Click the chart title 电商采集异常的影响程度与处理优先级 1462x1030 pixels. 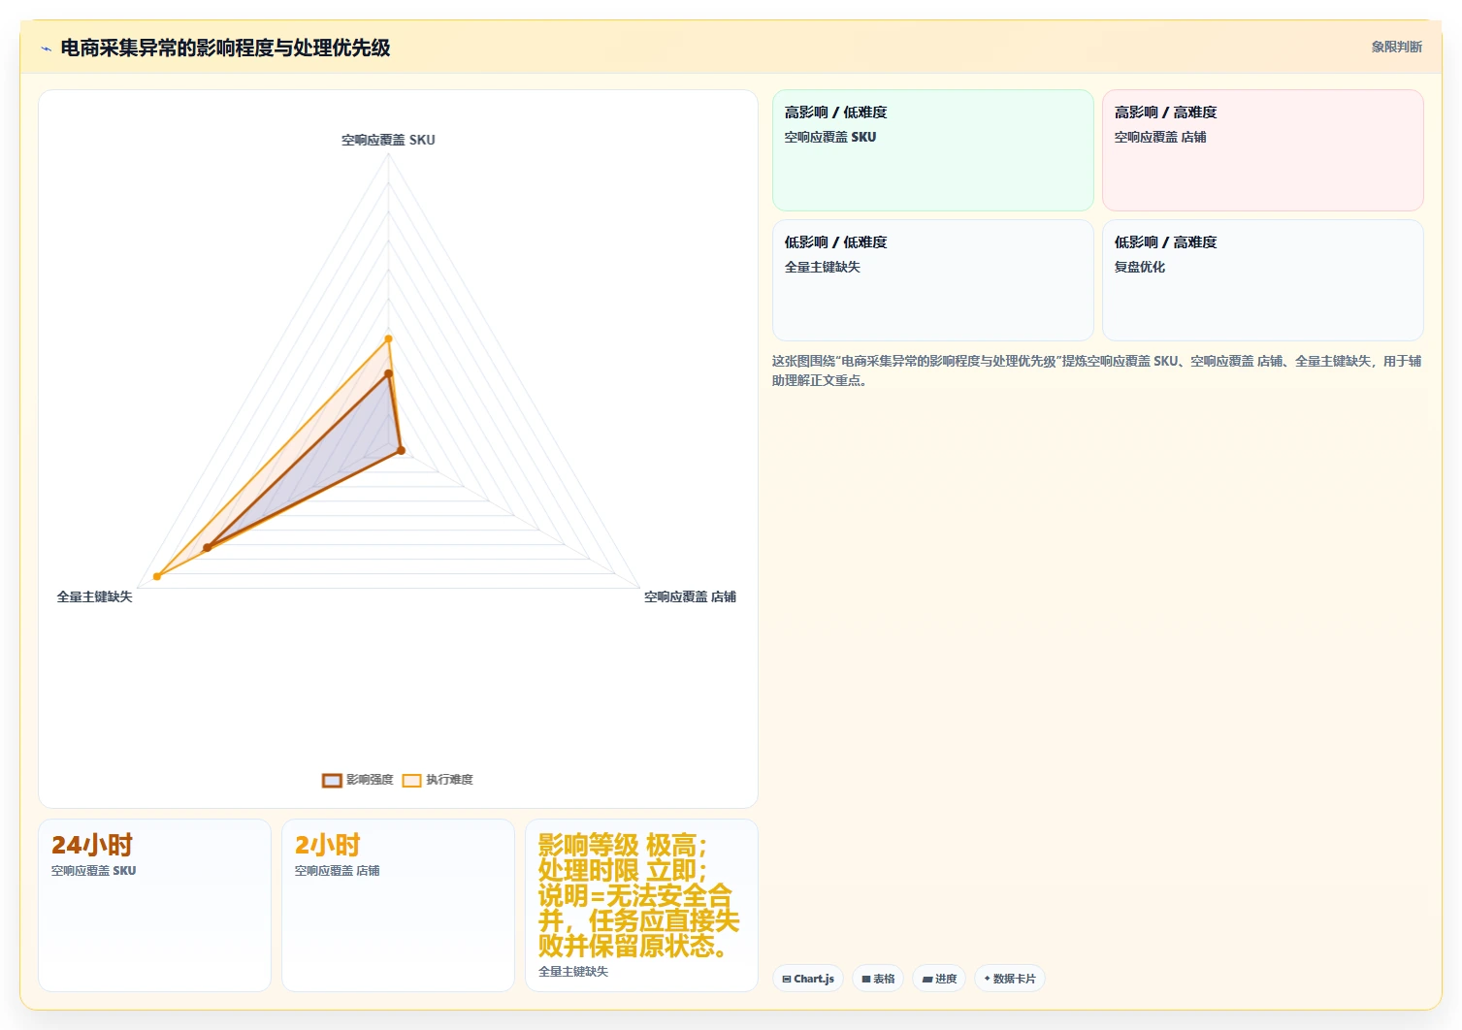click(225, 48)
